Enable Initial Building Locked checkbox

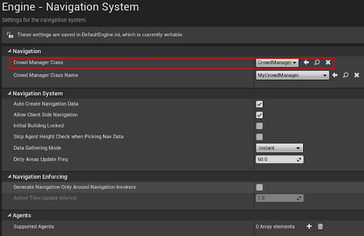pyautogui.click(x=259, y=126)
